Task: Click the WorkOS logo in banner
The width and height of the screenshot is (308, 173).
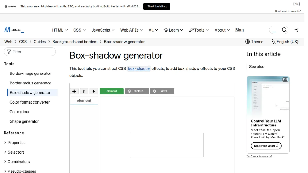Action: [x=11, y=6]
